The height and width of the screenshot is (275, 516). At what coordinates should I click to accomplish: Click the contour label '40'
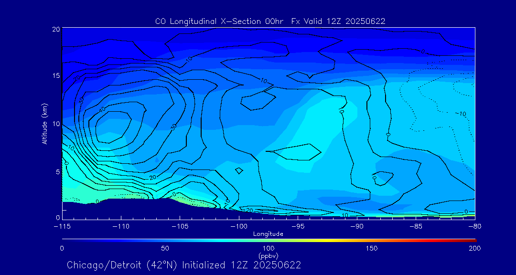tap(102, 110)
